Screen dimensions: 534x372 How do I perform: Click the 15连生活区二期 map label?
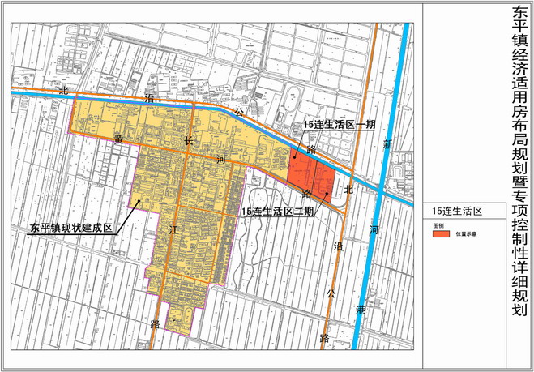(x=277, y=211)
